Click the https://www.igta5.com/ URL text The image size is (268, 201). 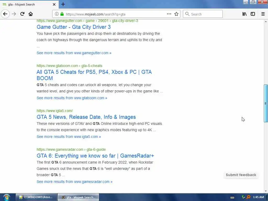55,111
